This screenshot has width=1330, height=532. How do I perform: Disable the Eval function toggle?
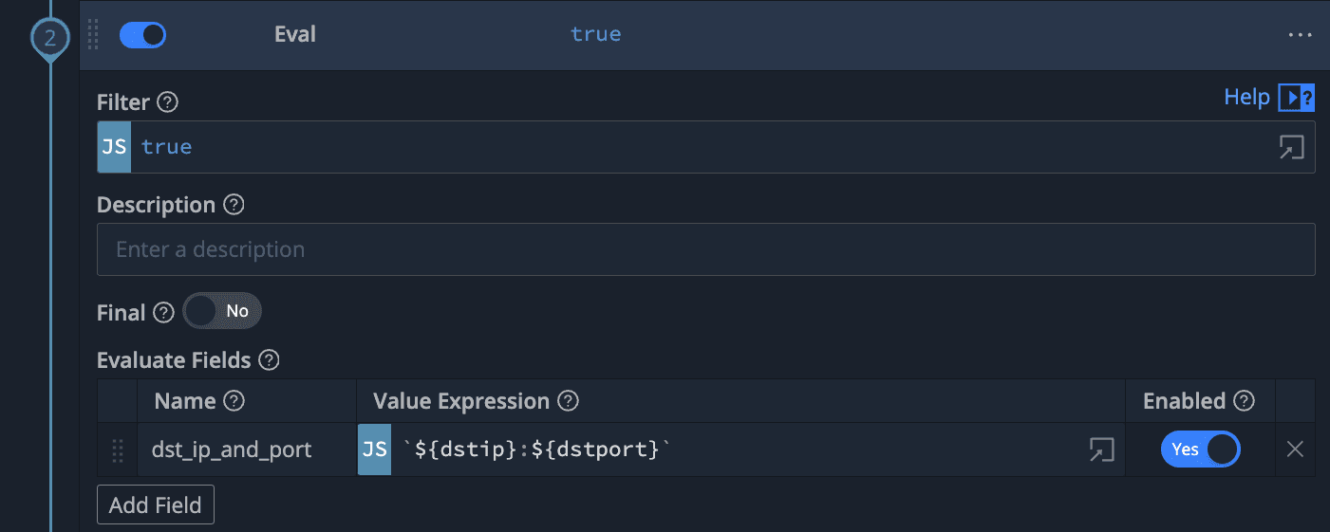tap(142, 35)
